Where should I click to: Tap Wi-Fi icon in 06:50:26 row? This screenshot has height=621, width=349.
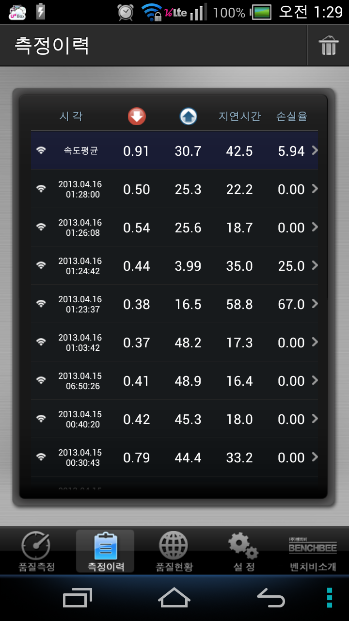pyautogui.click(x=41, y=380)
